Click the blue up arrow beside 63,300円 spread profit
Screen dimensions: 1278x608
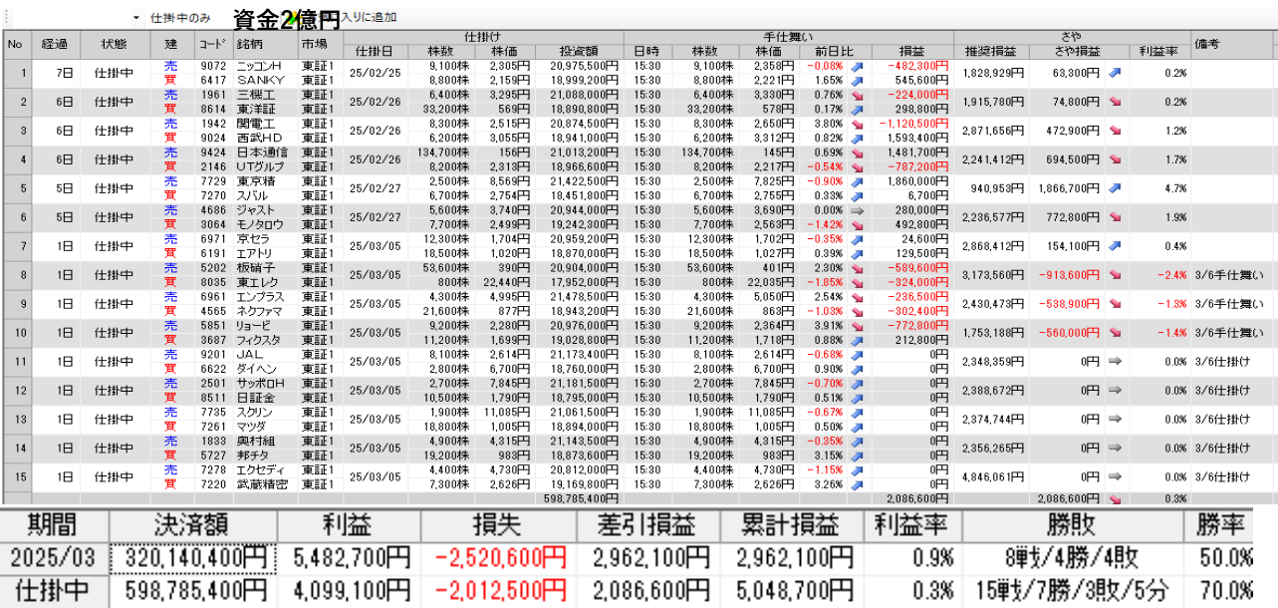click(1114, 73)
